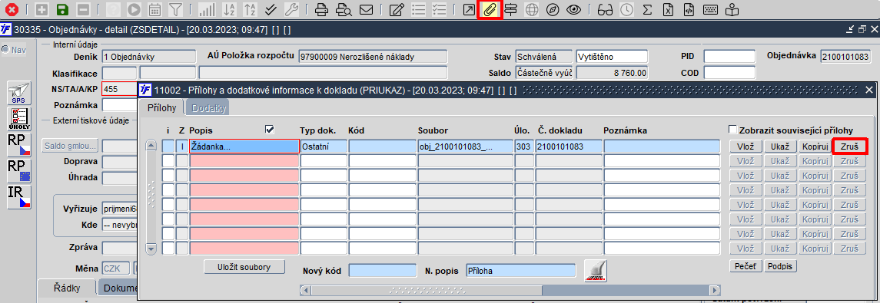Select the Nav radio button
Screen dimensions: 880x303
point(6,50)
